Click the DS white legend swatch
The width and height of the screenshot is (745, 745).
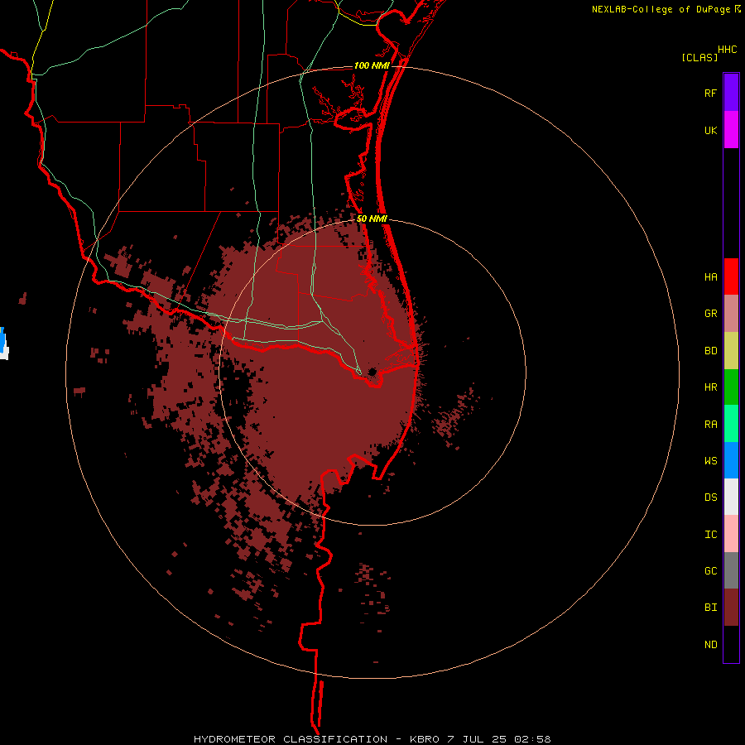pyautogui.click(x=731, y=497)
